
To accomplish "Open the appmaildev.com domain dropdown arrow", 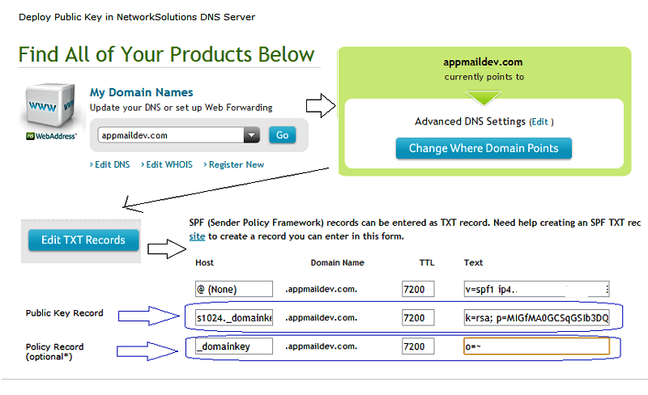I will [x=251, y=135].
